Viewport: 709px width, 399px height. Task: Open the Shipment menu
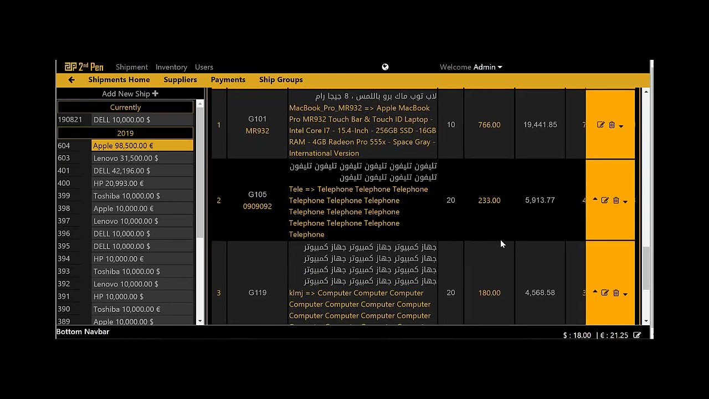[x=131, y=67]
